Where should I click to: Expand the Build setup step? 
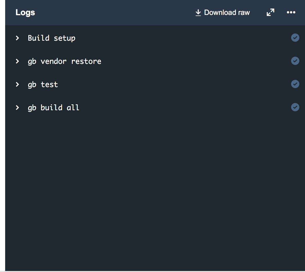coord(17,38)
